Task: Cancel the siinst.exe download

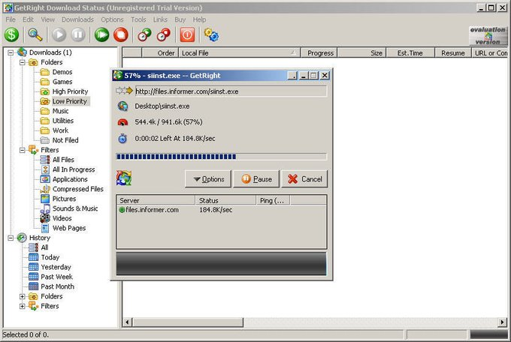Action: pos(304,179)
